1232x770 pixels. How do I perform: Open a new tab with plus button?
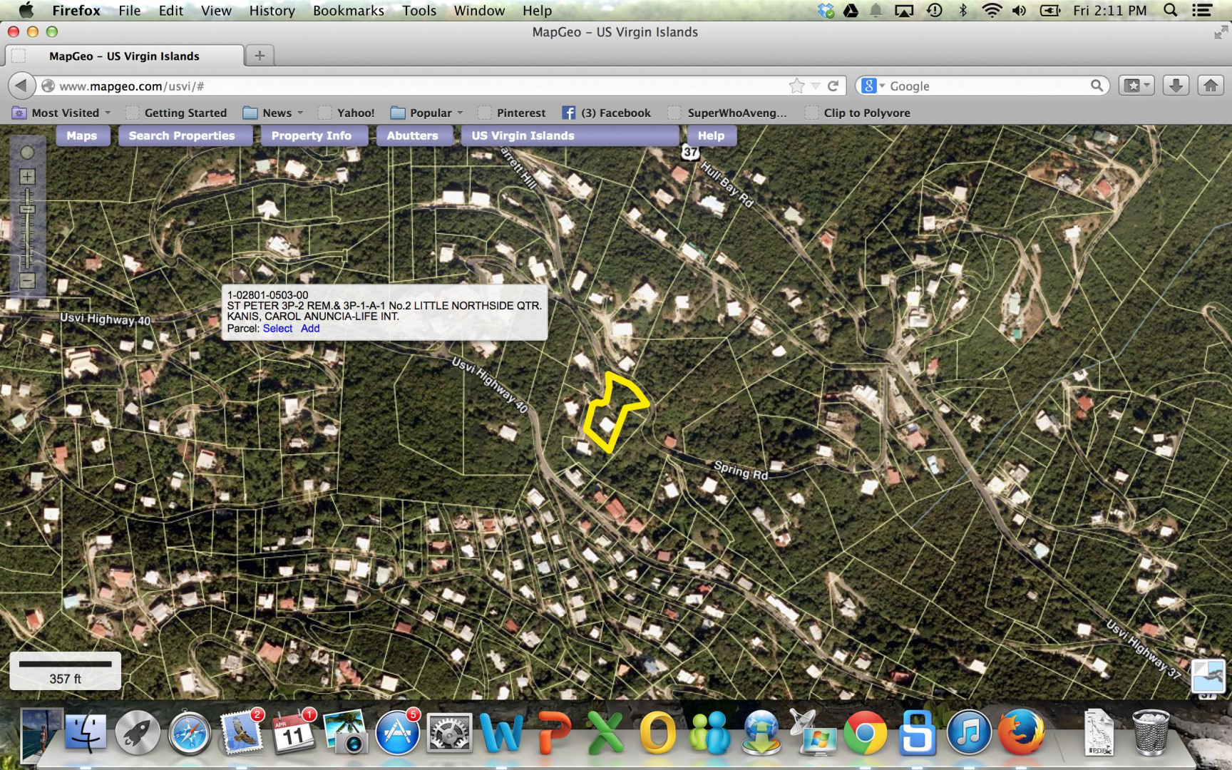[x=260, y=56]
